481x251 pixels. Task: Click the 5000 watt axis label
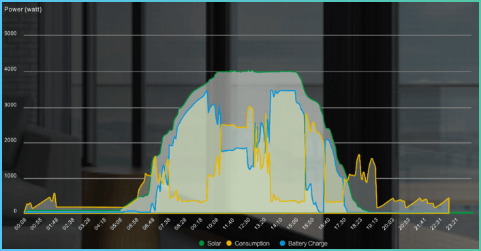pyautogui.click(x=10, y=34)
